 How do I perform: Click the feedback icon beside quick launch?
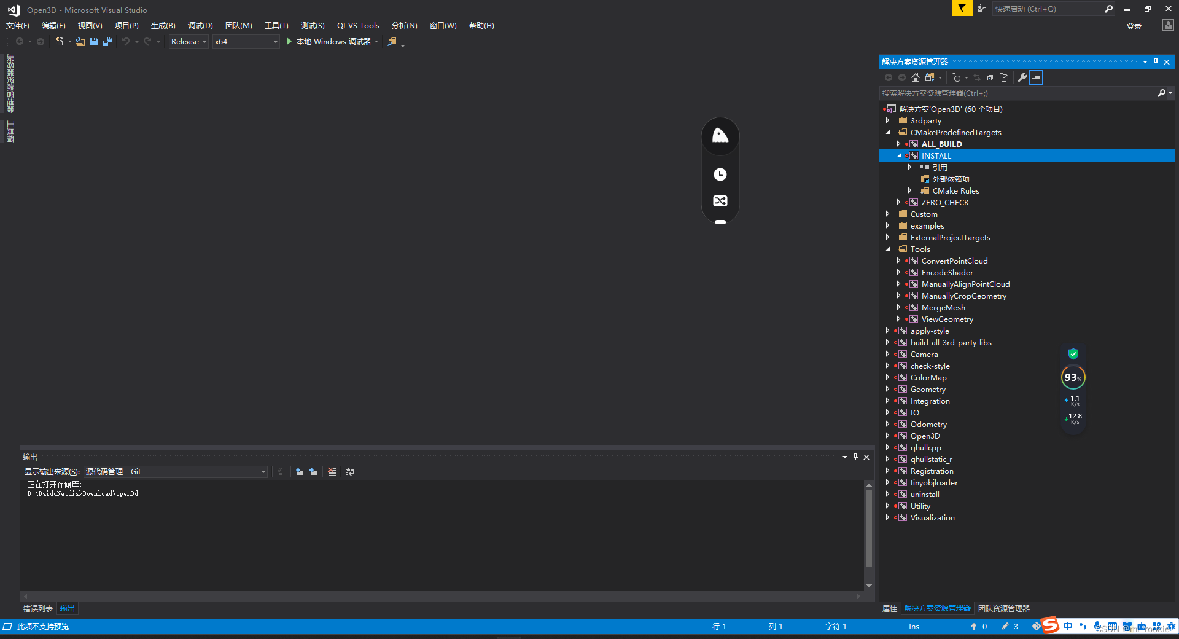pyautogui.click(x=982, y=9)
